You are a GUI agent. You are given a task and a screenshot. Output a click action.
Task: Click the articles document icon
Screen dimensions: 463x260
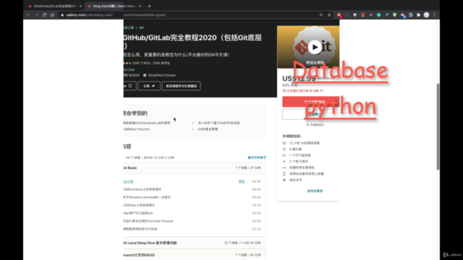coord(284,149)
